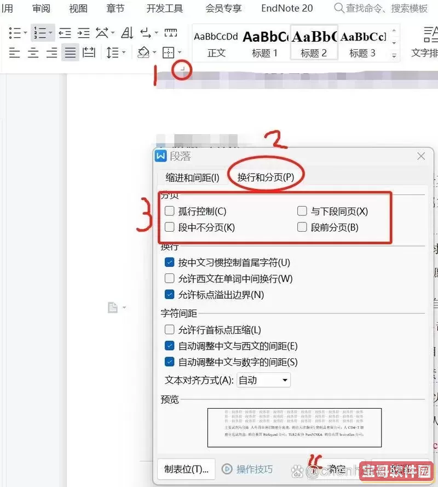The width and height of the screenshot is (438, 487).
Task: Open the 操作技巧 link
Action: (x=255, y=469)
